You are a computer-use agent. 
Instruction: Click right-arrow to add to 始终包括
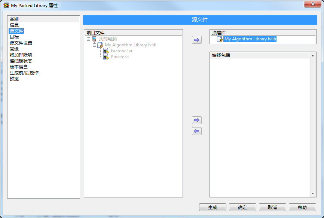[196, 120]
